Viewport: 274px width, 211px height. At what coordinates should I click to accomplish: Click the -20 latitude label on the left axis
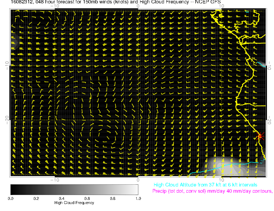(x=7, y=120)
